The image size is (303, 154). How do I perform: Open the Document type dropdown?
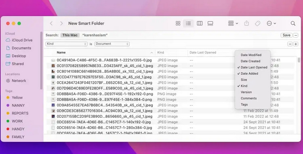pyautogui.click(x=112, y=44)
